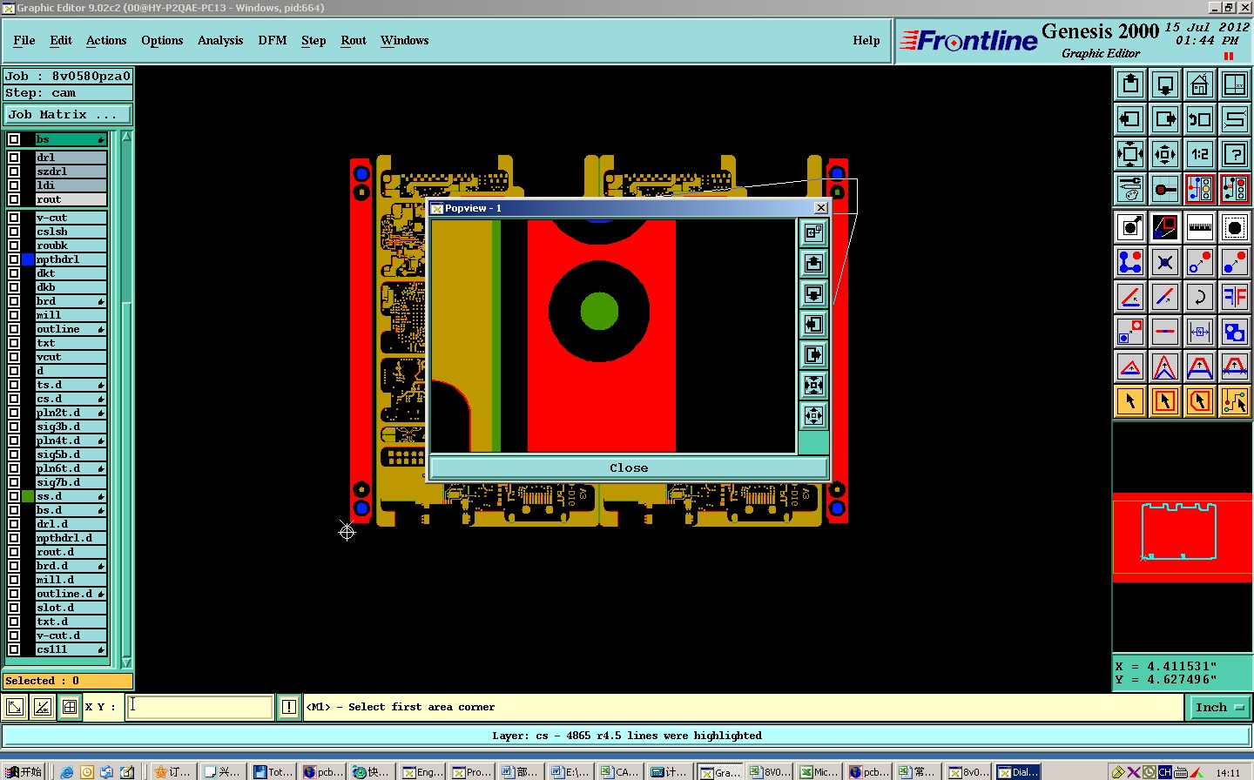Click the 1:2 zoom scale icon
The height and width of the screenshot is (780, 1254).
click(x=1200, y=154)
